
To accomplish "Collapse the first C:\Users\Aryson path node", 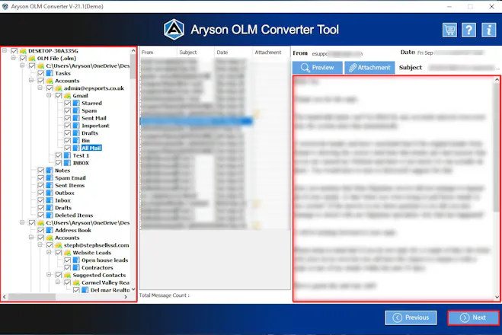I will [x=22, y=65].
